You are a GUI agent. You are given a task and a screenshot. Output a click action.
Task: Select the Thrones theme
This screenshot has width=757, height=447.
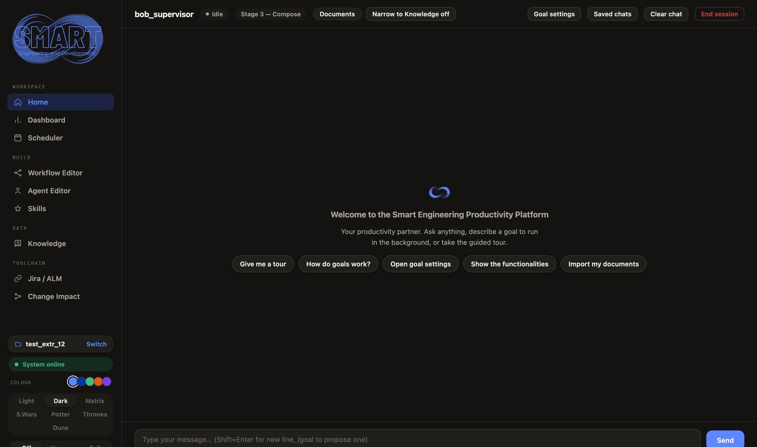(95, 415)
